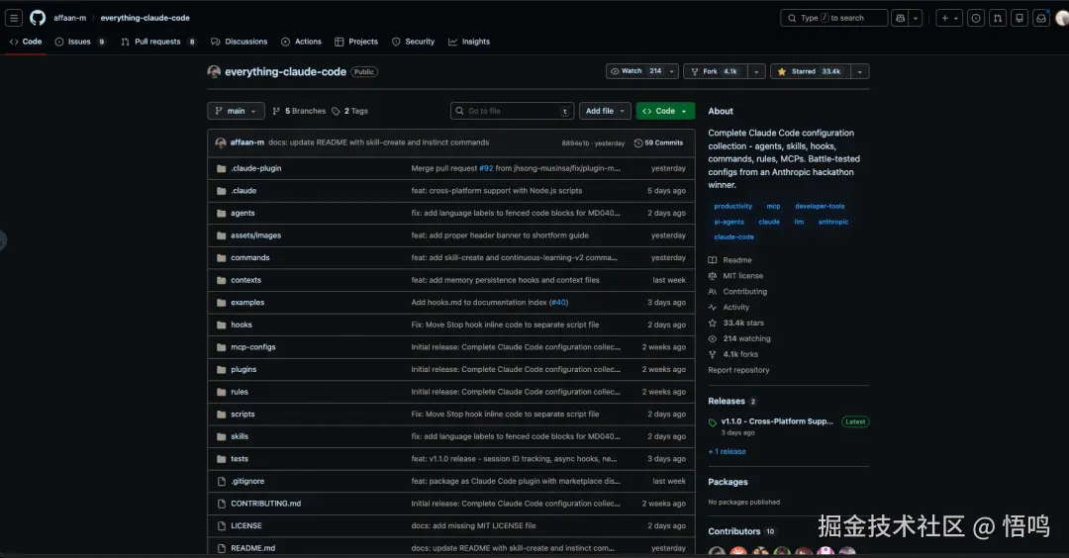Click the commit history clock icon
Image resolution: width=1069 pixels, height=558 pixels.
[638, 143]
